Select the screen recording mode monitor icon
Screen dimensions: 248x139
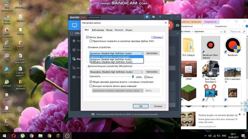[74, 25]
